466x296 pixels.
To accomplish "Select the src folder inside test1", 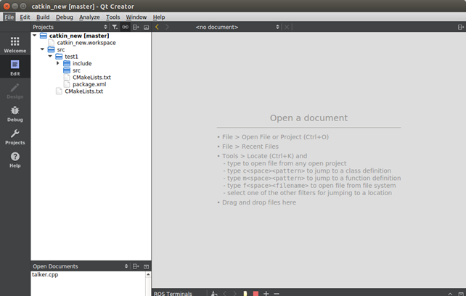I will 76,70.
